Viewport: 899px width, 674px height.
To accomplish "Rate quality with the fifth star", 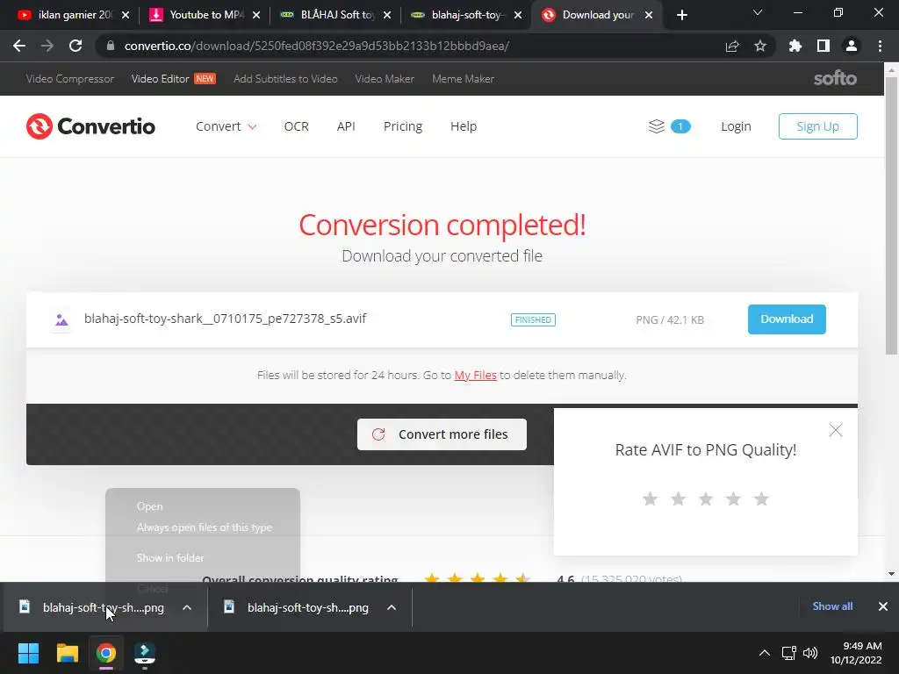I will (x=761, y=499).
